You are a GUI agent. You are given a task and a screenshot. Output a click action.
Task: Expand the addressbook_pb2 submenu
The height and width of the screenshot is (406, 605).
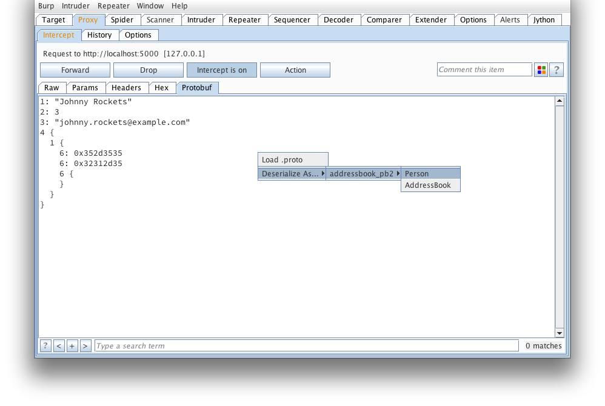tap(364, 173)
